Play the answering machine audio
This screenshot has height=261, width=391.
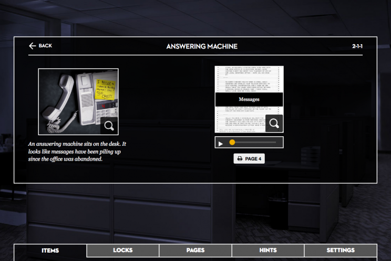click(x=220, y=144)
